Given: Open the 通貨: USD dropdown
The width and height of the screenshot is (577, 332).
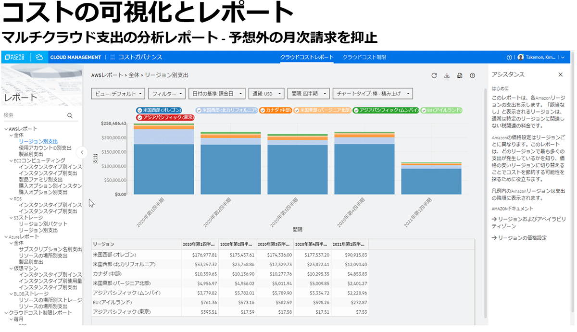Looking at the screenshot, I should pyautogui.click(x=267, y=94).
